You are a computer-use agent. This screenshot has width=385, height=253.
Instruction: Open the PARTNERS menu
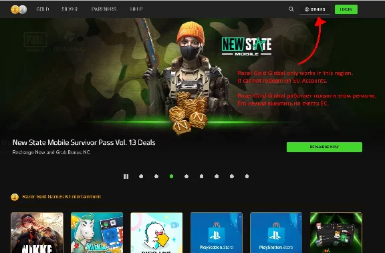pos(104,9)
